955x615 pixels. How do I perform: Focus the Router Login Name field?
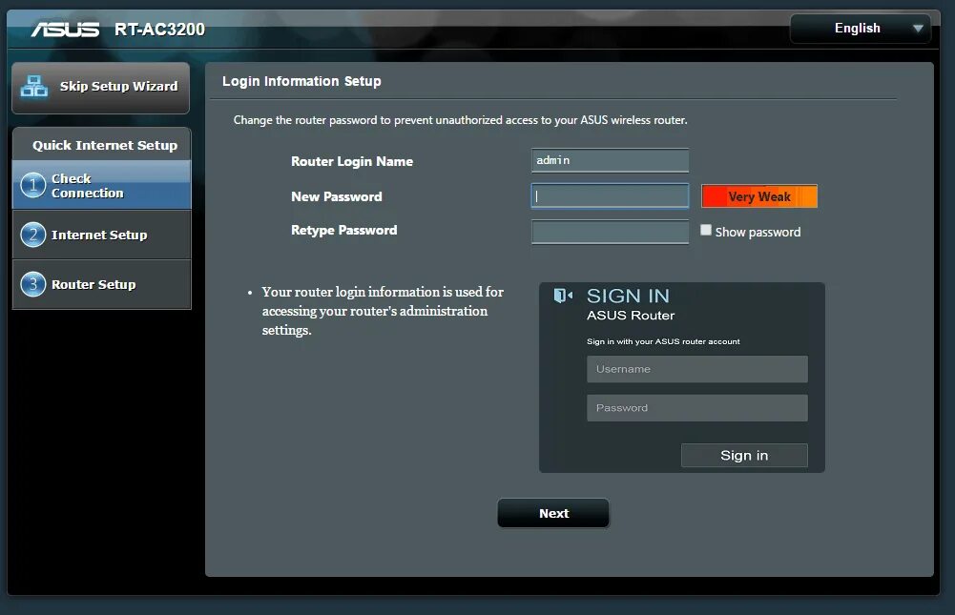click(610, 160)
